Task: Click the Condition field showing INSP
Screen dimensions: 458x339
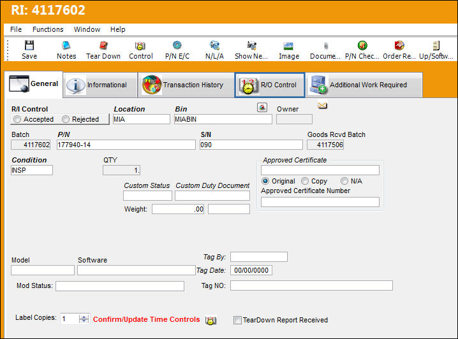Action: point(32,170)
